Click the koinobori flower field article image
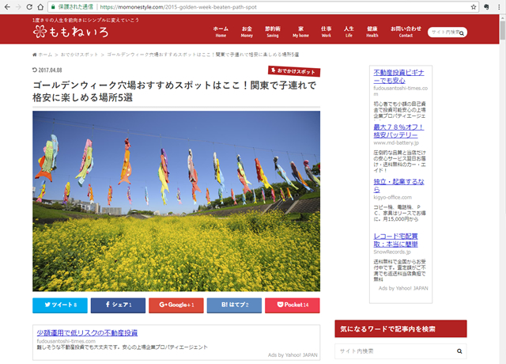Viewport: 506px width, 364px height. 176,199
